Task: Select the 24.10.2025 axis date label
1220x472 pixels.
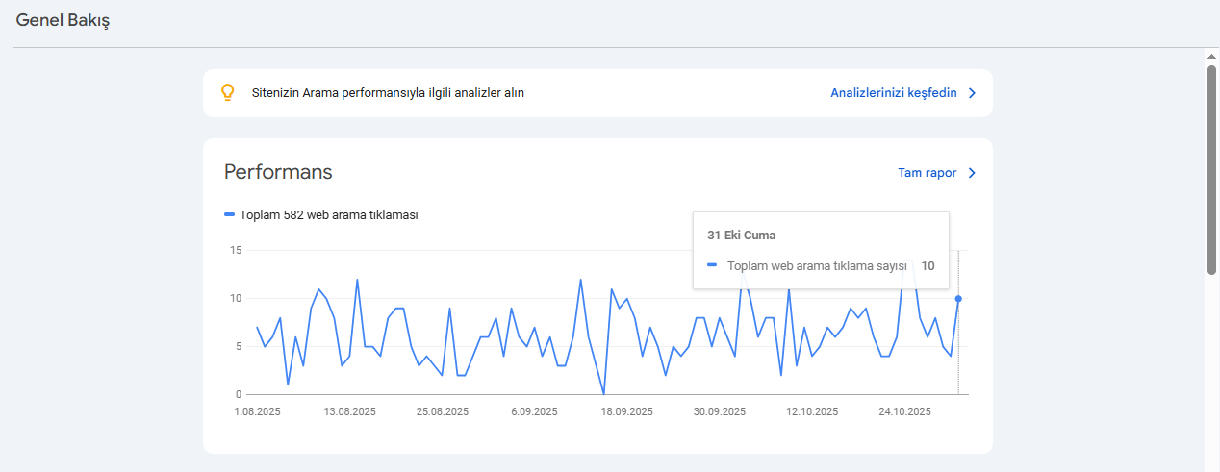Action: [904, 411]
